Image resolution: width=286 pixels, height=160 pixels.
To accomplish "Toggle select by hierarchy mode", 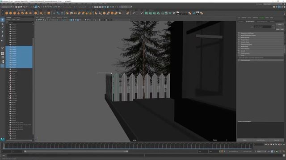I will click(34, 7).
